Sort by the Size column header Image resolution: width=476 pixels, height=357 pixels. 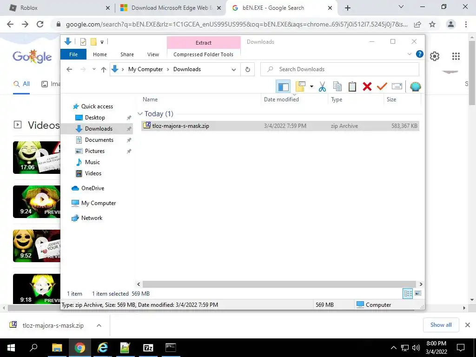(402, 99)
